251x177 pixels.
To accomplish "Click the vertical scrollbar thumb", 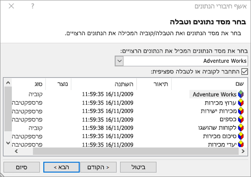I will tap(8, 109).
